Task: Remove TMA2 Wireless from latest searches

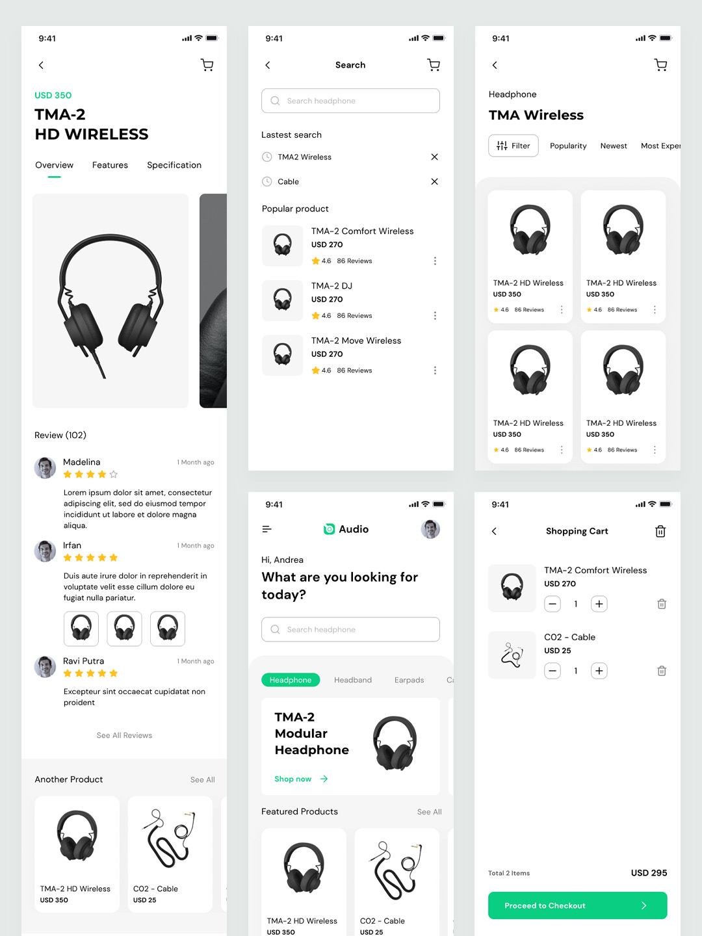Action: (434, 157)
